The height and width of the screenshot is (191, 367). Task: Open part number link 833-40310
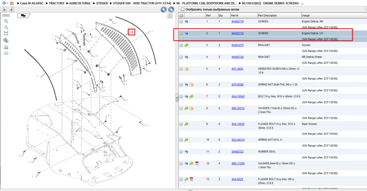238,140
